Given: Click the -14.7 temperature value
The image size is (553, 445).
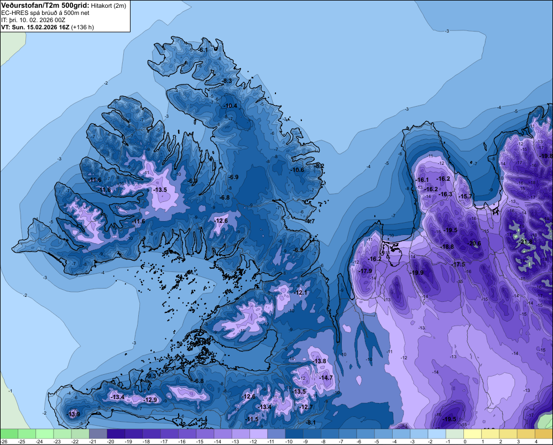Looking at the screenshot, I should tap(326, 378).
